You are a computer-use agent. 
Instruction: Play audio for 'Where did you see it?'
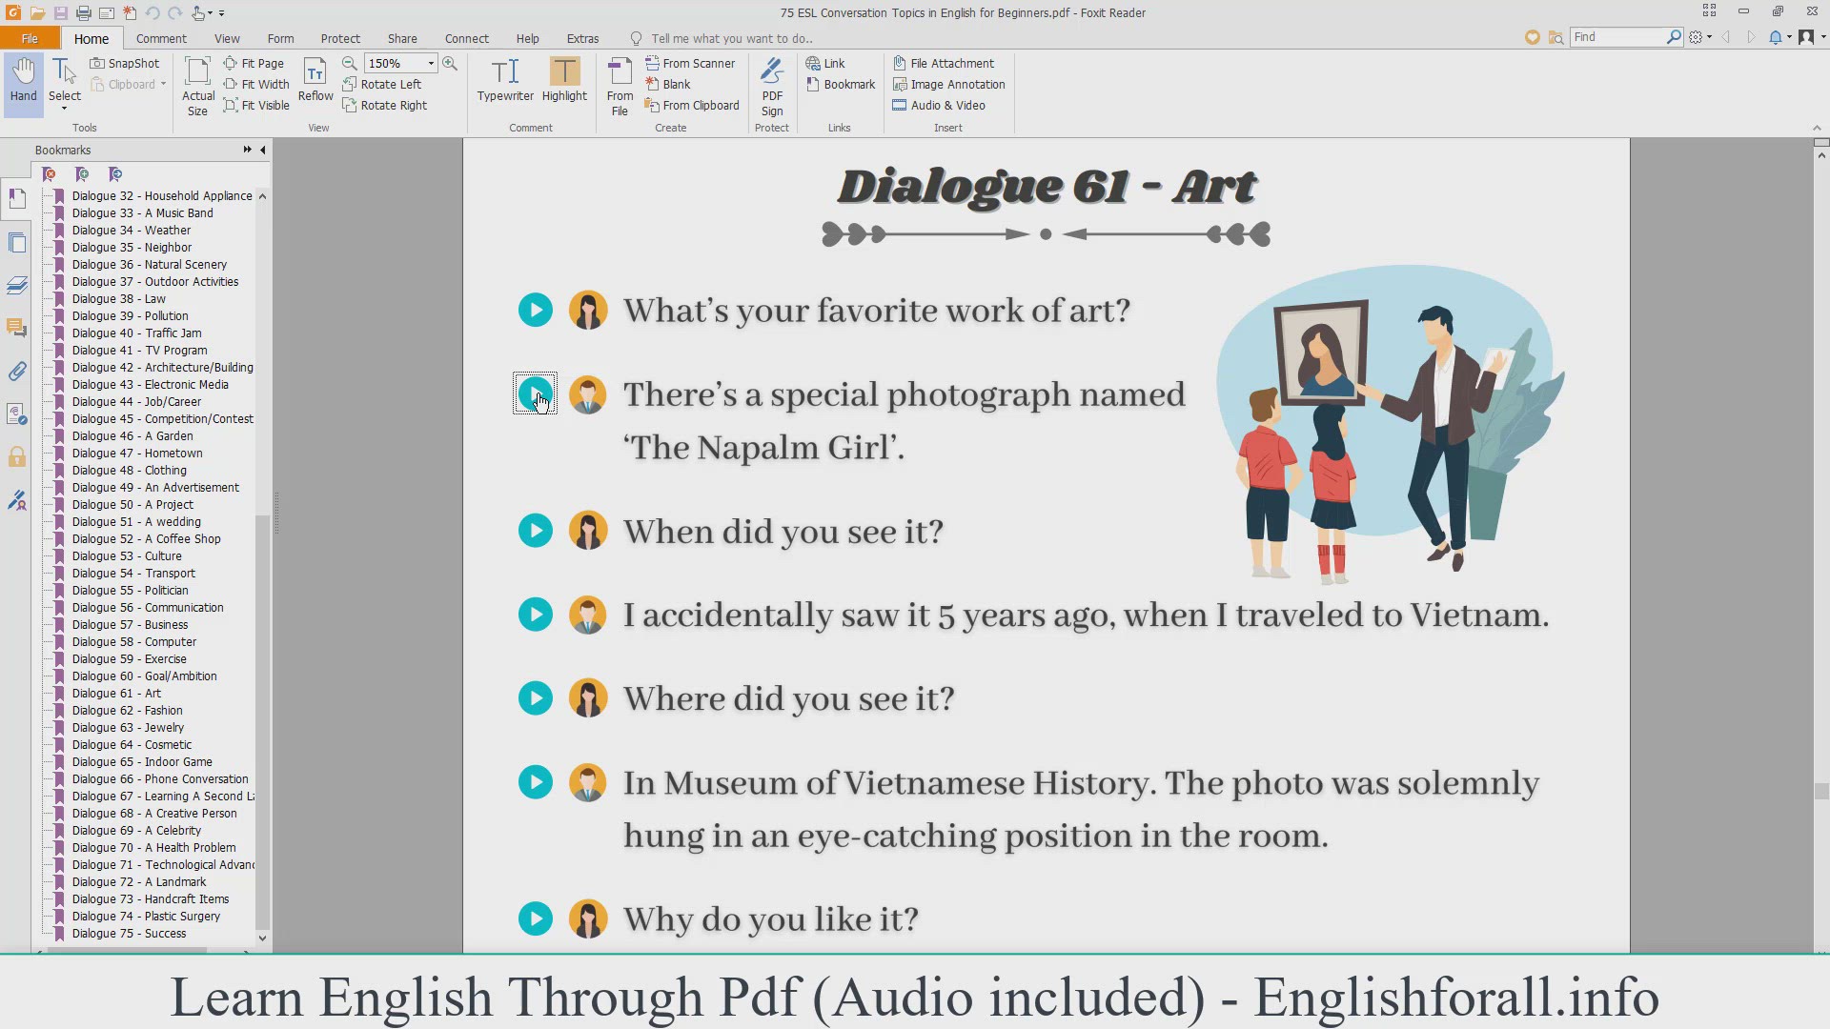pyautogui.click(x=536, y=698)
